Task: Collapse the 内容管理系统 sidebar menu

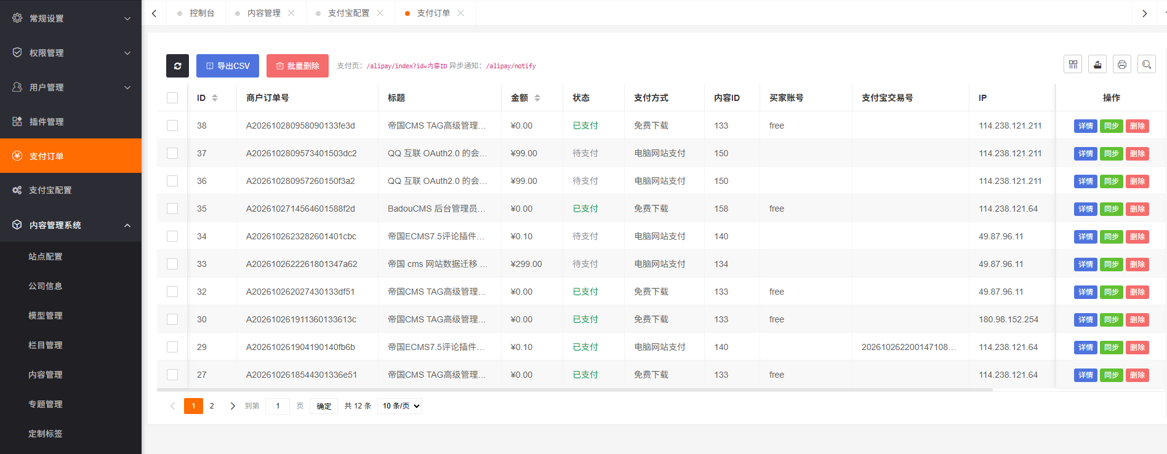Action: click(x=71, y=225)
